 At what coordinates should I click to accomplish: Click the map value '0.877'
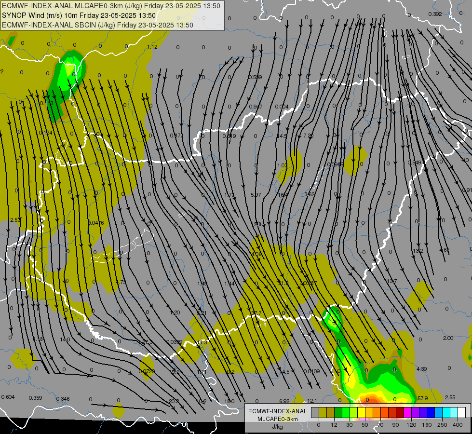coord(177,136)
